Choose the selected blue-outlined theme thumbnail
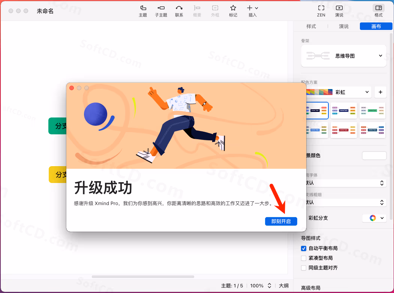This screenshot has height=293, width=394. pyautogui.click(x=317, y=110)
